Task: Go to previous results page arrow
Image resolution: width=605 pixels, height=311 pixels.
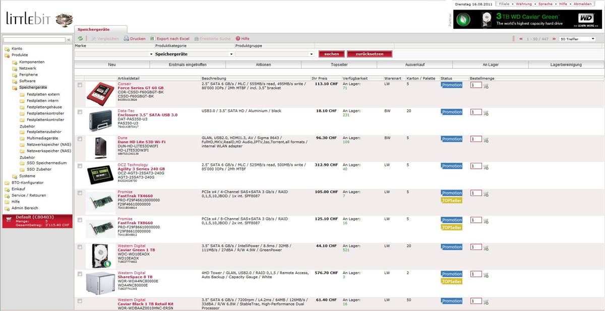Action: point(520,39)
